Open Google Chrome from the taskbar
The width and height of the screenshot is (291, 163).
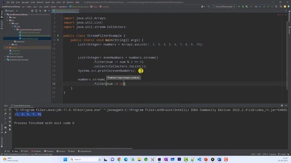click(x=119, y=159)
